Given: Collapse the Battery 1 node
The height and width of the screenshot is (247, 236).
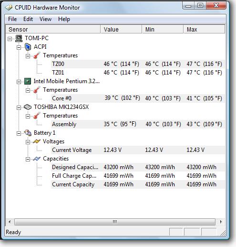Looking at the screenshot, I should (19, 133).
